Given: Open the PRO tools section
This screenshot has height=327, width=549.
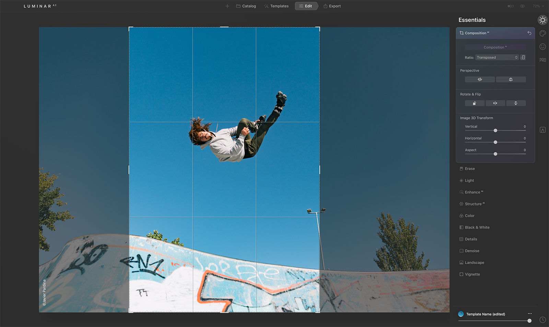Looking at the screenshot, I should 542,60.
